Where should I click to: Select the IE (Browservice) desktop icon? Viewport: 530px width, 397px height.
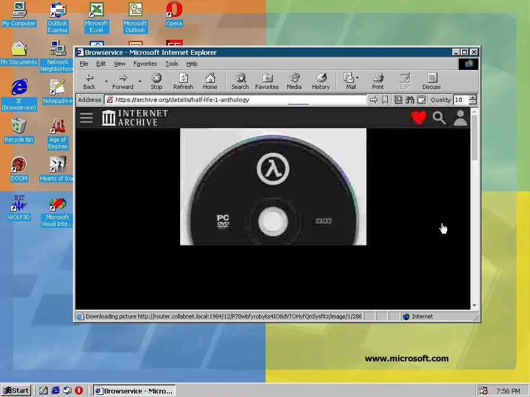click(19, 95)
